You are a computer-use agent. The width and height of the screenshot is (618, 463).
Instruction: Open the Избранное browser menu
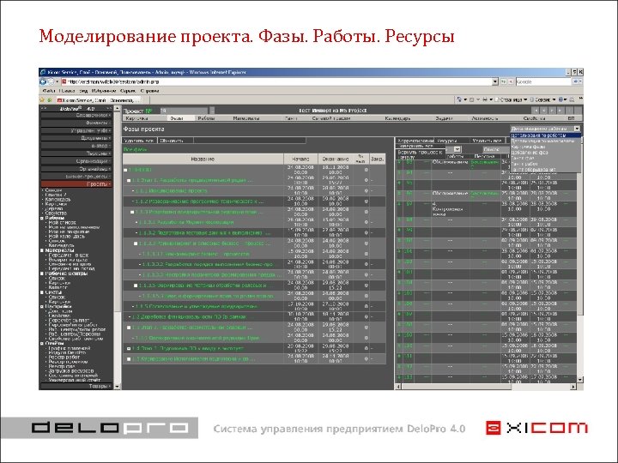[x=104, y=91]
